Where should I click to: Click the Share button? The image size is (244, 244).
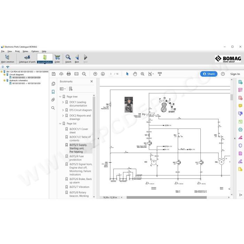point(209,74)
